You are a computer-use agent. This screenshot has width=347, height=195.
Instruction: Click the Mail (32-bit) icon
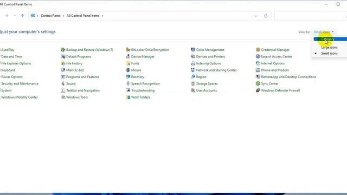[x=63, y=70]
